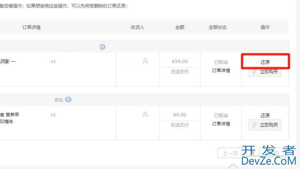The image size is (300, 169).
Task: Click 还原 for the ¥9.00 order
Action: coord(265,115)
